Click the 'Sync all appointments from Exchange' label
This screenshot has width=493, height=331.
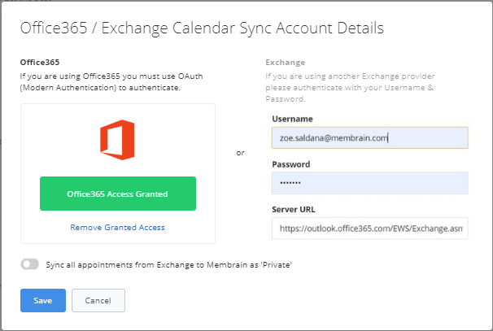coord(169,264)
